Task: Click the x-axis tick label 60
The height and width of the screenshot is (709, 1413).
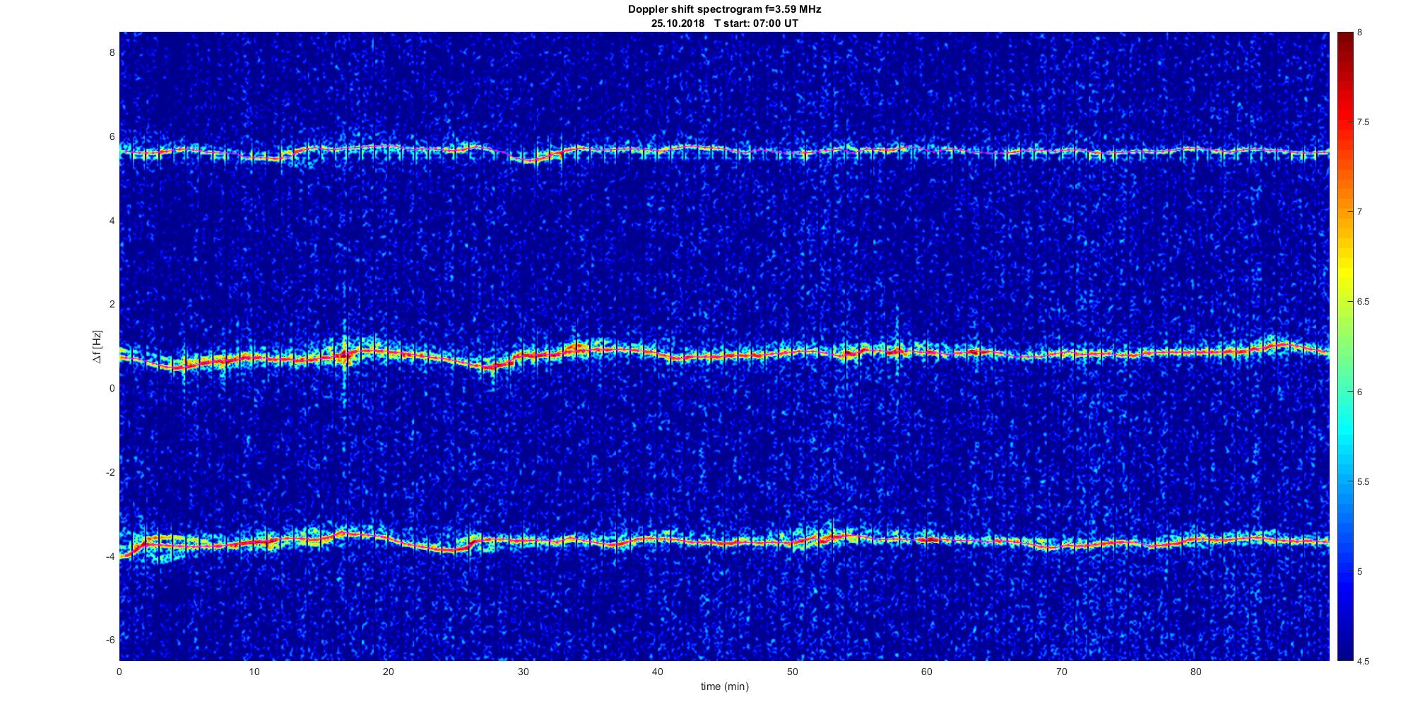Action: click(x=927, y=672)
